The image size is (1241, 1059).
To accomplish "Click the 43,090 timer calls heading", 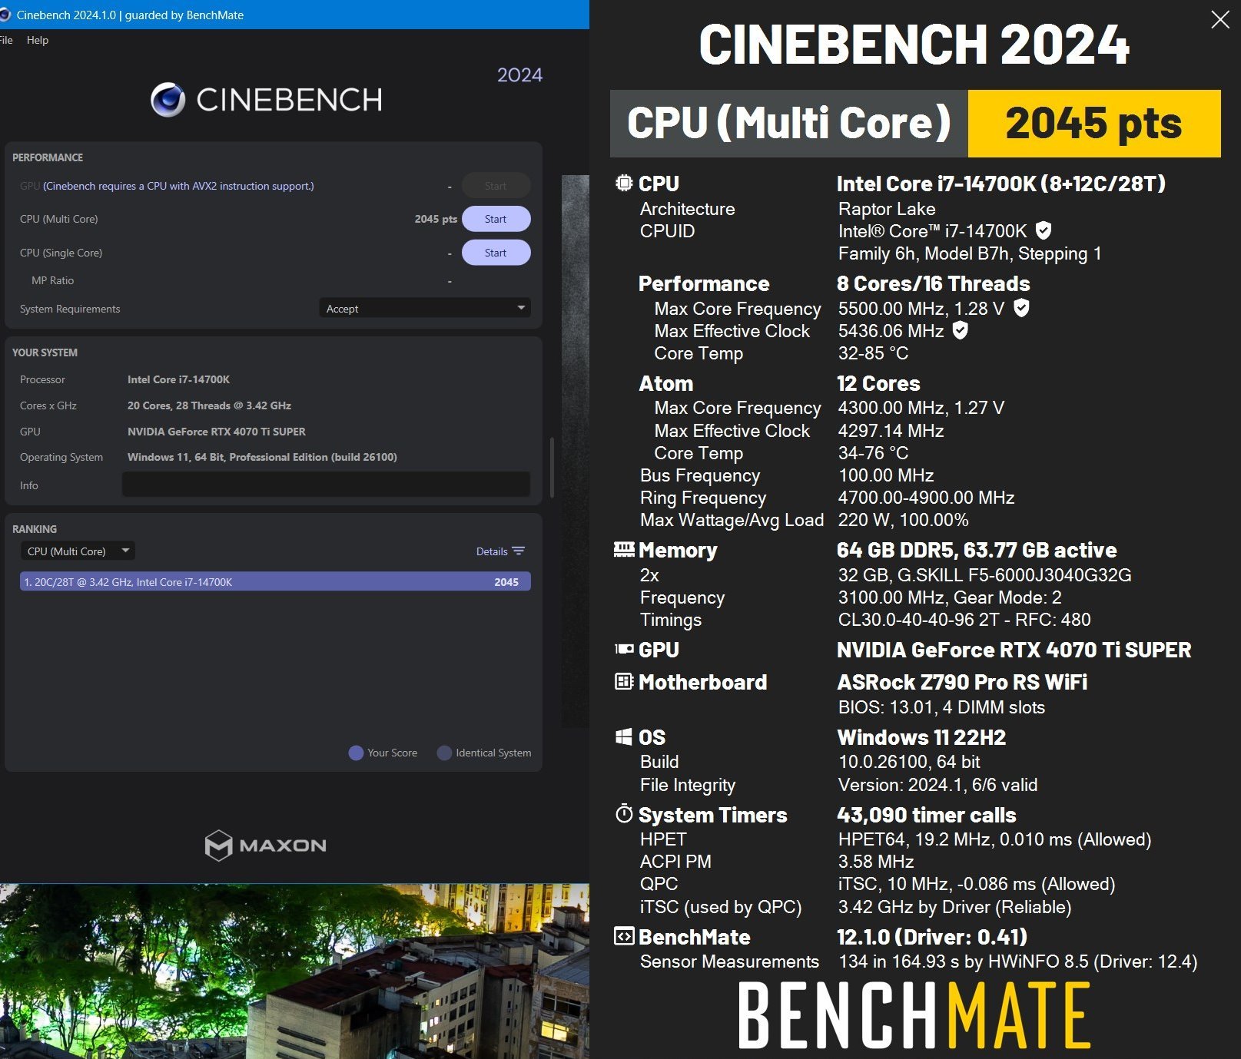I will (927, 815).
